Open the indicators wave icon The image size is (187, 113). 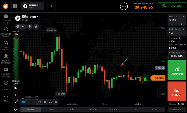pos(16,110)
